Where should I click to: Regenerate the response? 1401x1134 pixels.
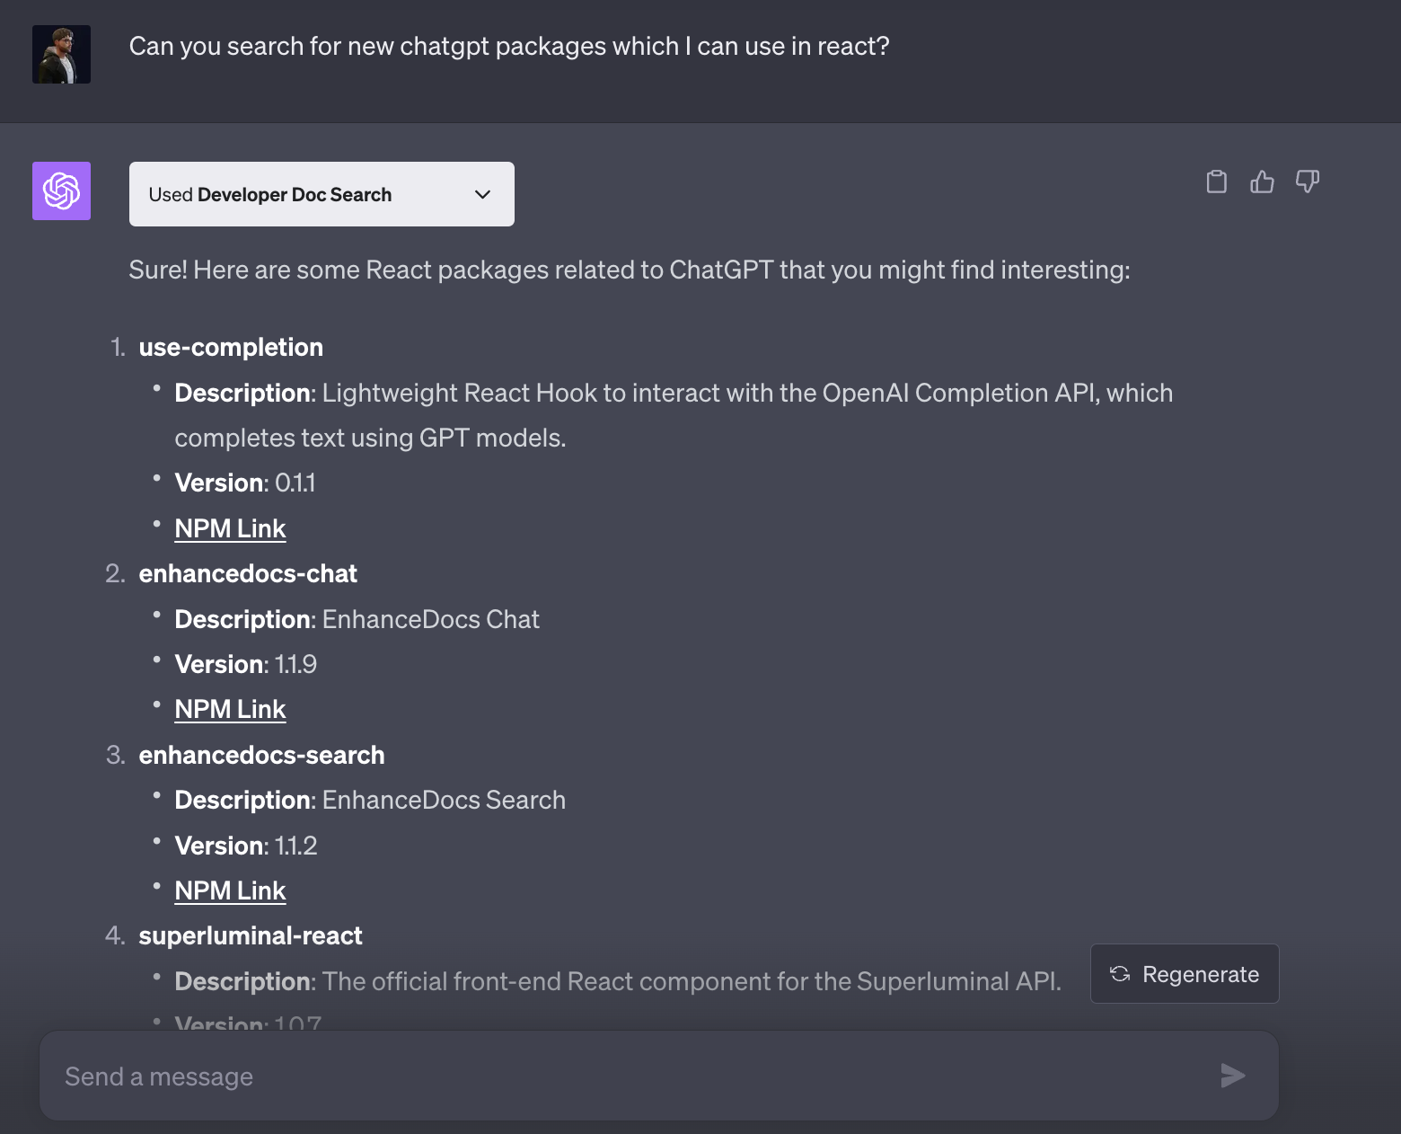click(x=1185, y=974)
